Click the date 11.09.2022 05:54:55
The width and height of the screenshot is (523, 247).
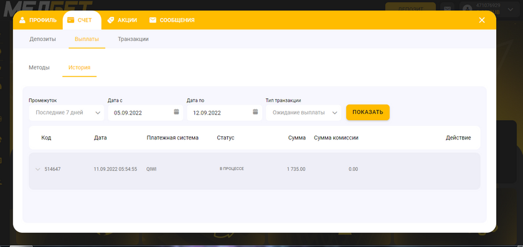pyautogui.click(x=115, y=169)
